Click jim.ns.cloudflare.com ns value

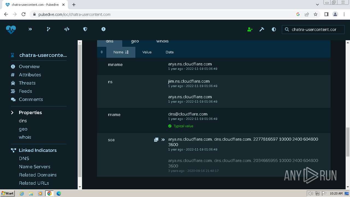click(189, 81)
